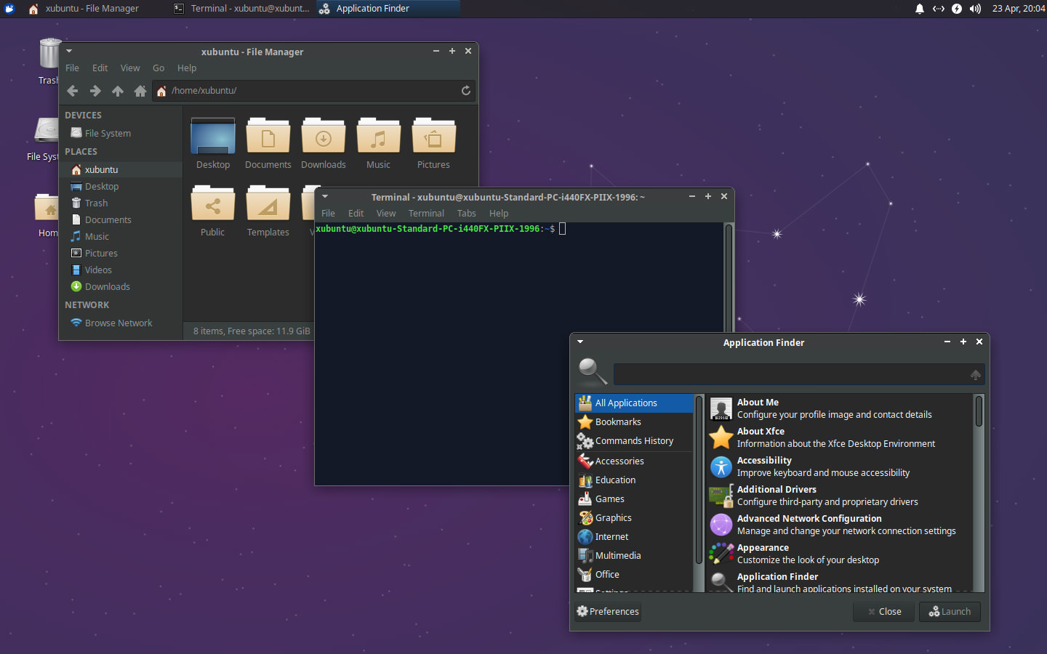This screenshot has height=654, width=1047.
Task: Click Browse Network in the sidebar
Action: click(x=117, y=323)
